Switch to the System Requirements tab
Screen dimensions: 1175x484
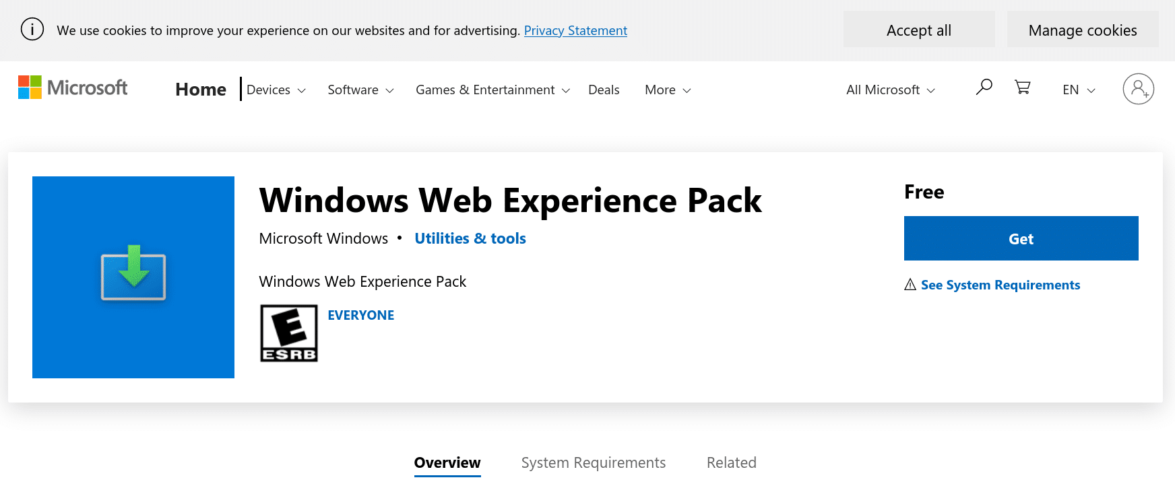click(594, 463)
